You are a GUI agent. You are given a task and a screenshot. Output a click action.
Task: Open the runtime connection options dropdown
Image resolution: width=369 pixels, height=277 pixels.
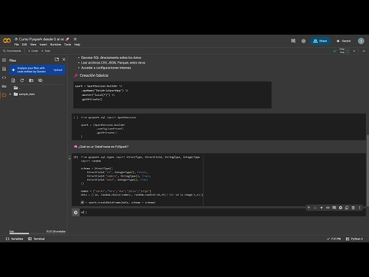(x=354, y=51)
